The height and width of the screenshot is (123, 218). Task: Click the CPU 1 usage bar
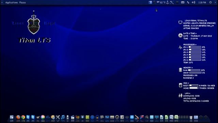point(195,47)
